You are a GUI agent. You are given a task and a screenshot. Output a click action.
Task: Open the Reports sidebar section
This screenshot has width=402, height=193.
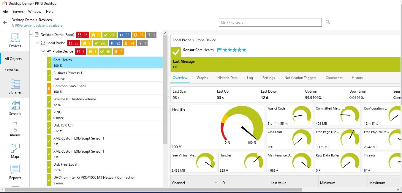(x=15, y=172)
